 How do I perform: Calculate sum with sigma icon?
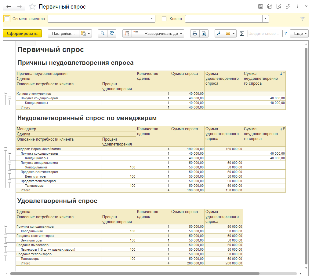(242, 34)
